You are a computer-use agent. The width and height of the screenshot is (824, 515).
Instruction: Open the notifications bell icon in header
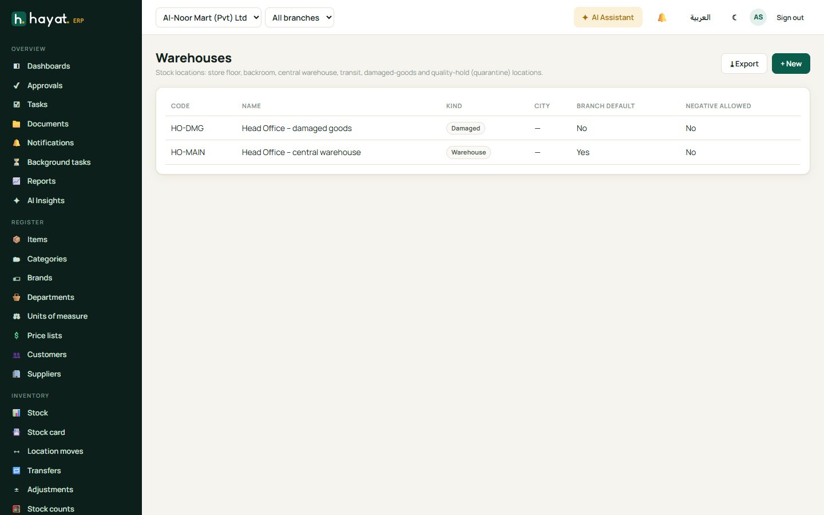click(x=662, y=17)
